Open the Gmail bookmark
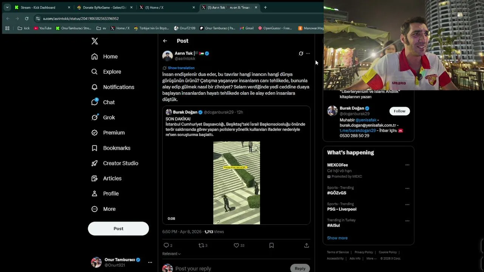This screenshot has width=484, height=272. click(x=247, y=28)
